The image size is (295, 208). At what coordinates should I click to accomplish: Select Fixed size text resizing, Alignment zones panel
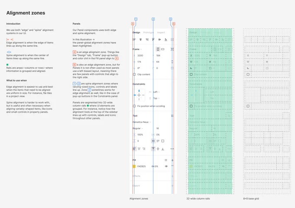tap(163, 141)
